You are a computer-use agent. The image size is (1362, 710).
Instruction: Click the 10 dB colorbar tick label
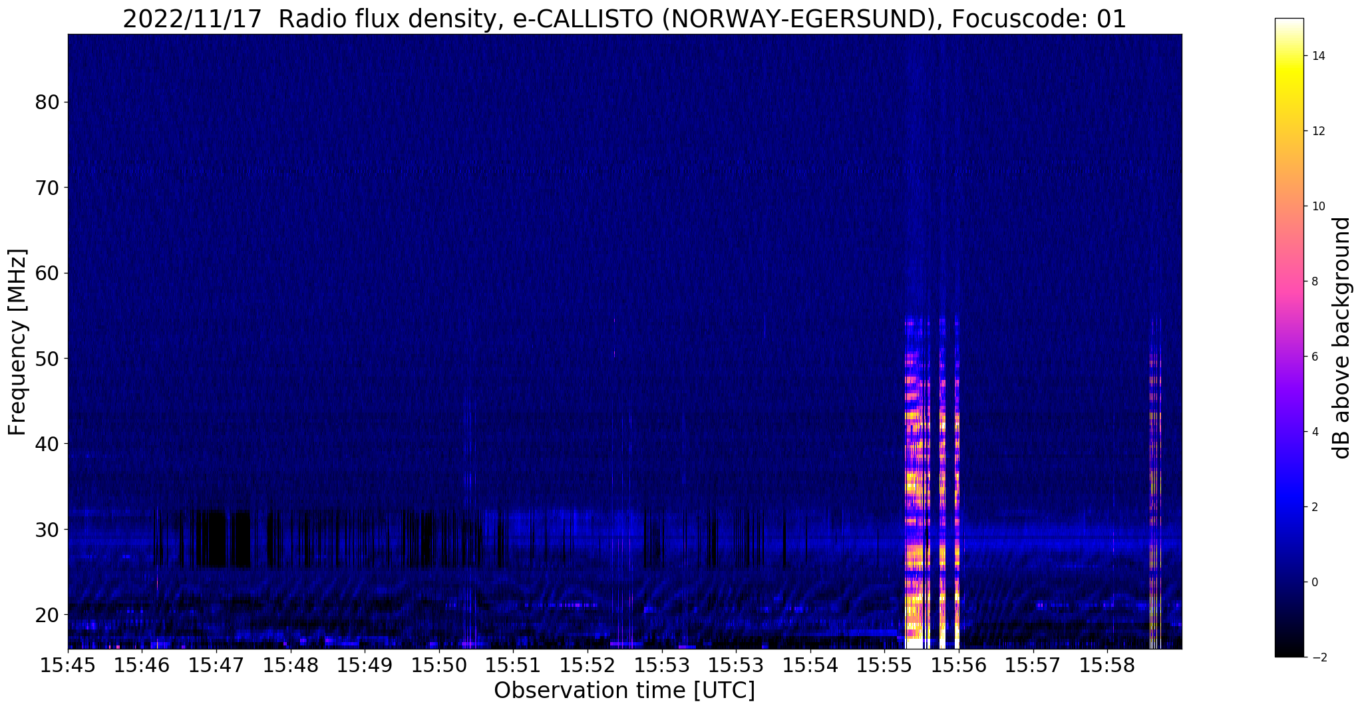point(1318,206)
